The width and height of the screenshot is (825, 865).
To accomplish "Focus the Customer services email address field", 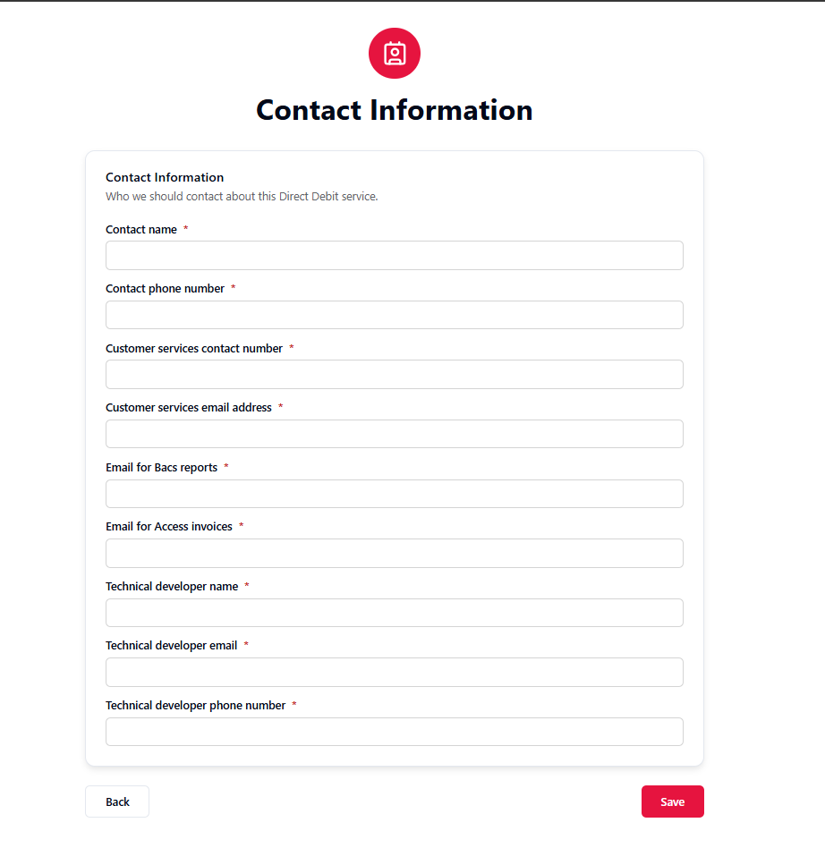I will [x=394, y=434].
